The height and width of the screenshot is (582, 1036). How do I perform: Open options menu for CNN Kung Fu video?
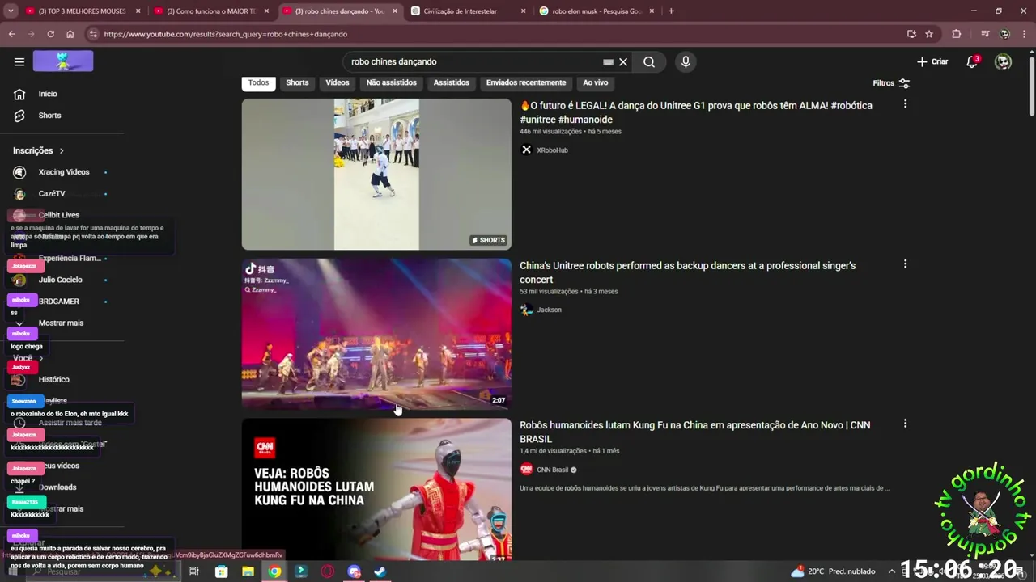pyautogui.click(x=905, y=424)
